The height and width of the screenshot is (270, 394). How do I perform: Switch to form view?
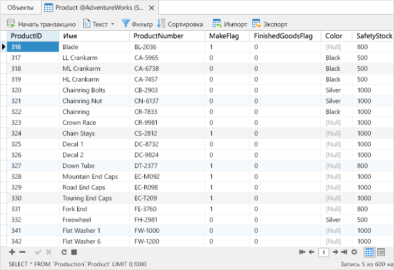click(381, 252)
